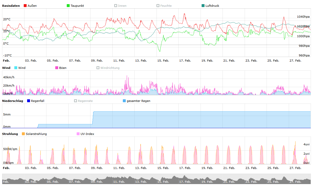
Task: Click 13. Feb. in the bottom navigator strip
Action: point(141,182)
